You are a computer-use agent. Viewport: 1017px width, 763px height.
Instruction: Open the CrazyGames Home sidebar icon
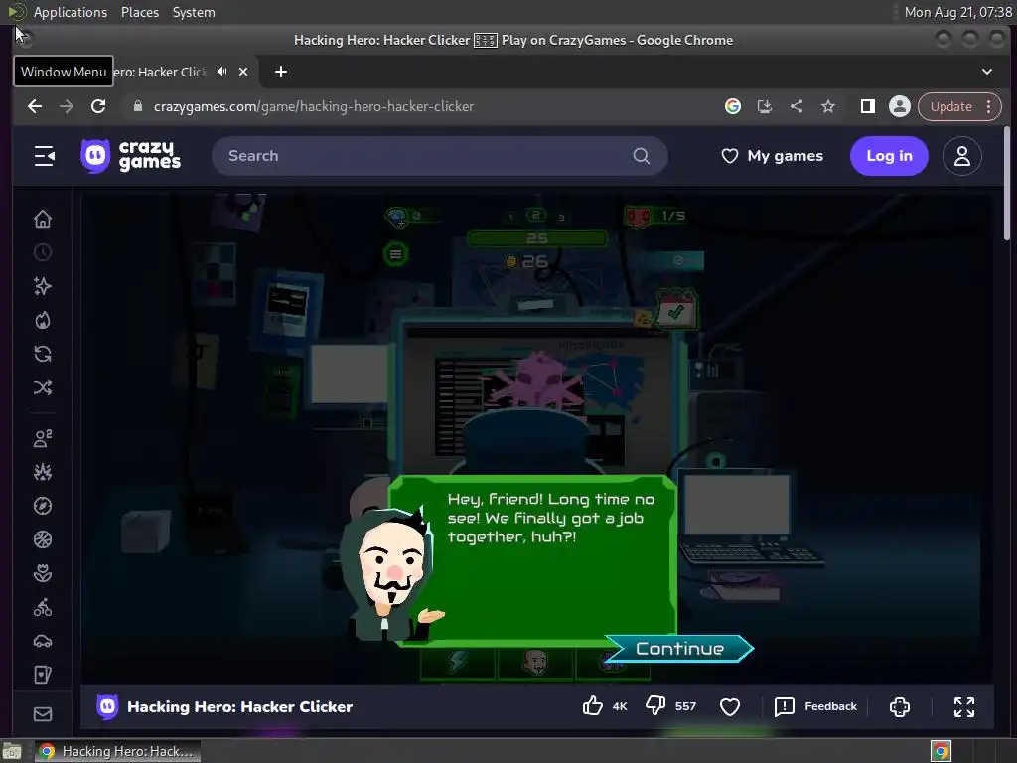[43, 220]
